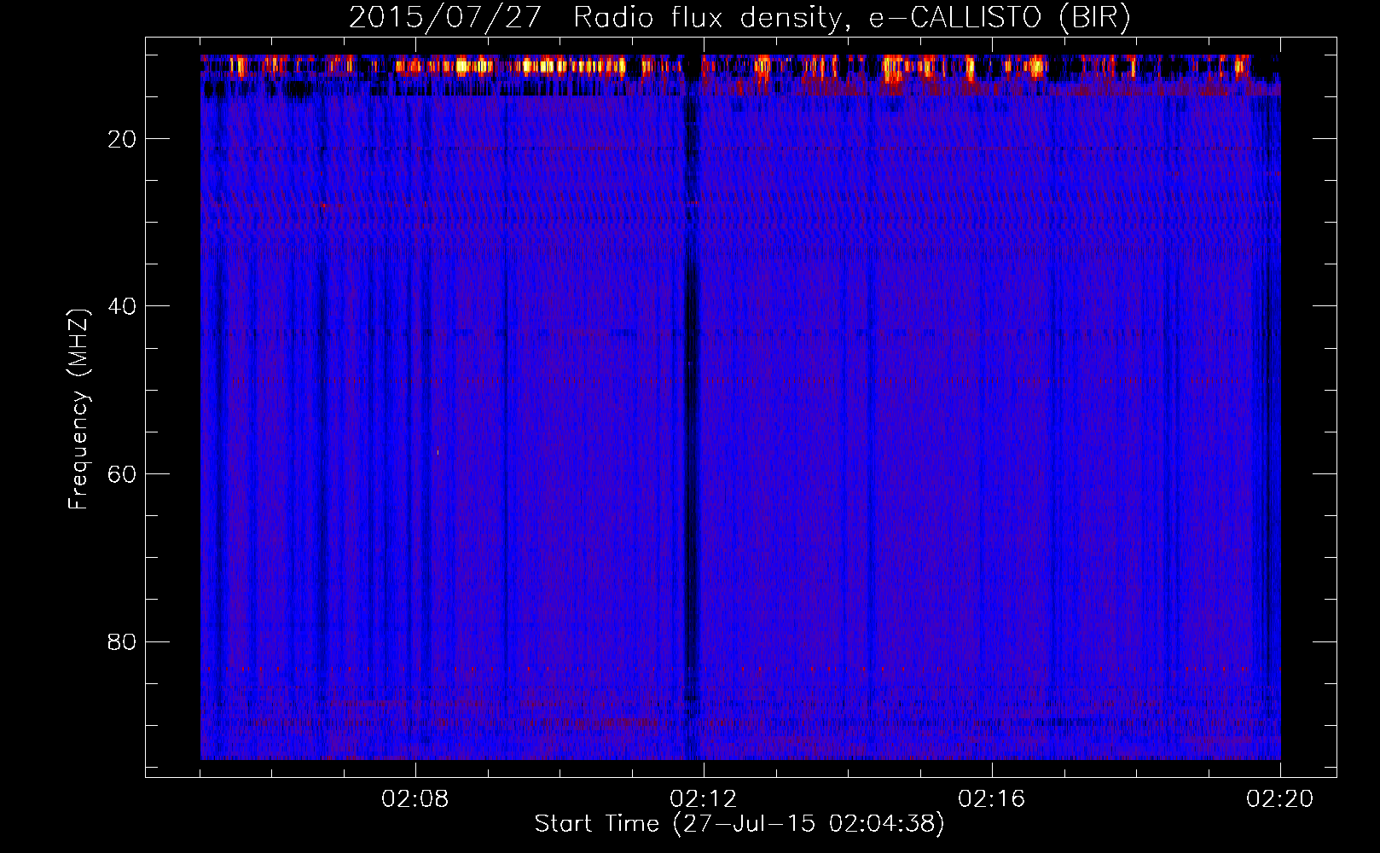Screen dimensions: 1380x853
Task: Click the plot title 'Radio flux density, e-CALLISTO (BIR)'
Action: click(x=851, y=18)
